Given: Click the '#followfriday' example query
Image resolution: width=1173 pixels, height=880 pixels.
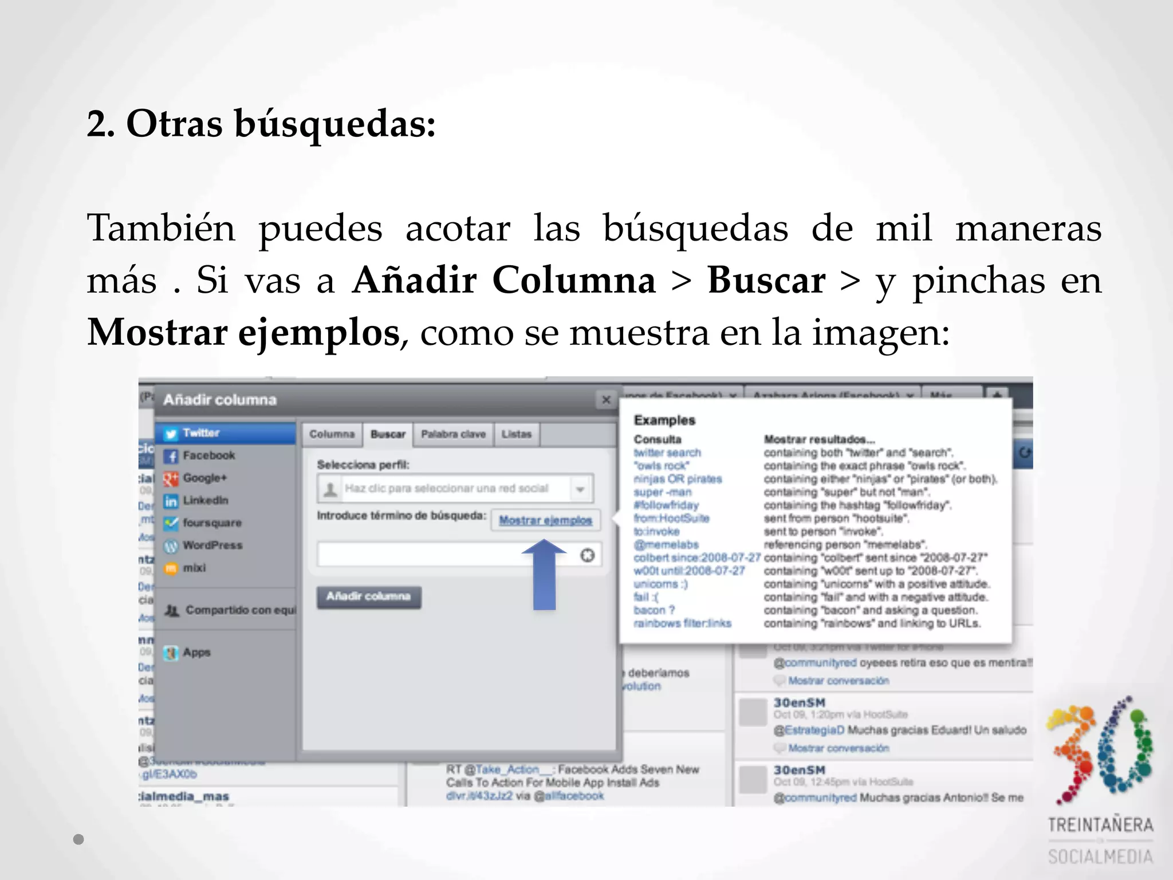Looking at the screenshot, I should (666, 505).
